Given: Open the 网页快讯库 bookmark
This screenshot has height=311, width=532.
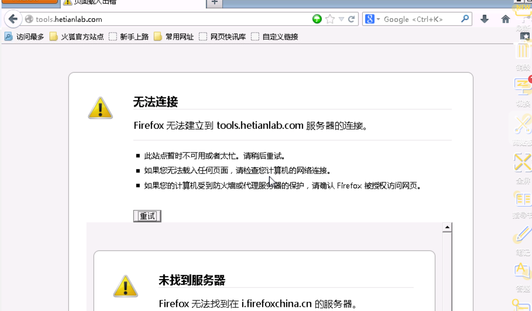Looking at the screenshot, I should (222, 37).
